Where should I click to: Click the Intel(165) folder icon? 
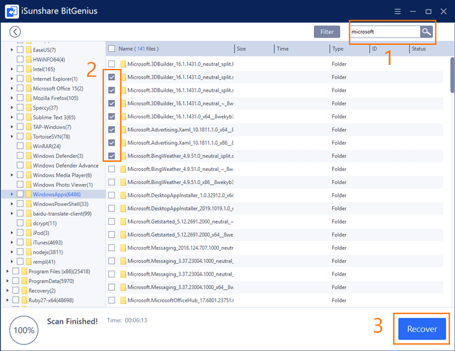pyautogui.click(x=29, y=69)
